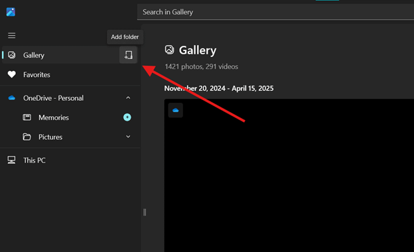Open This PC in the sidebar
This screenshot has width=414, height=252.
pos(70,160)
